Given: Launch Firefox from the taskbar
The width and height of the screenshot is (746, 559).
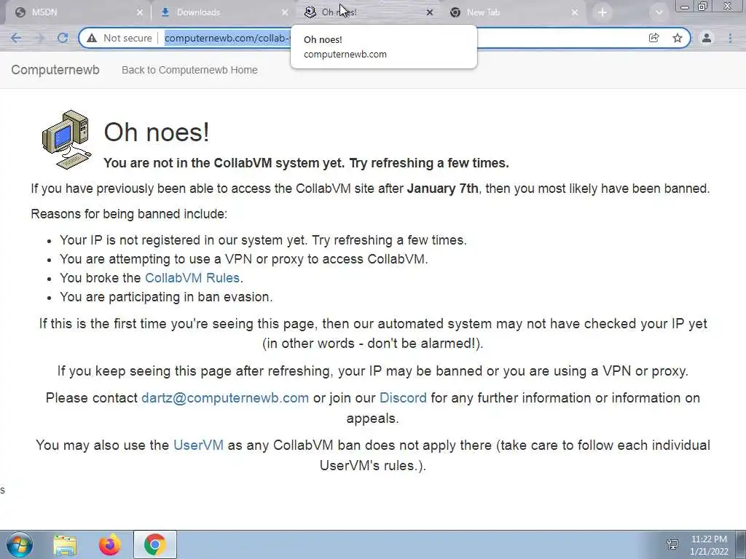Looking at the screenshot, I should point(109,544).
